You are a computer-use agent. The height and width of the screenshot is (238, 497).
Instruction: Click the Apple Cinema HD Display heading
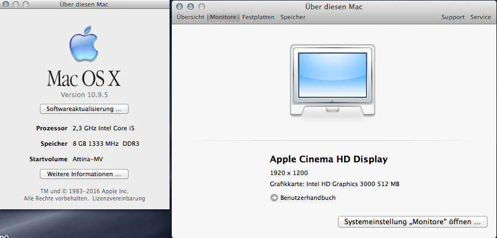[329, 159]
